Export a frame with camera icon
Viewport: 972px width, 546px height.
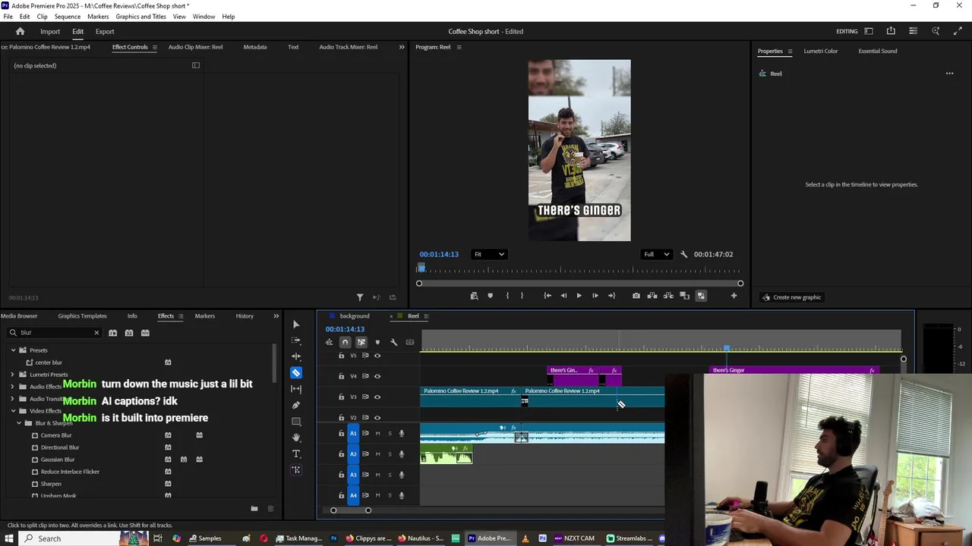(x=636, y=296)
